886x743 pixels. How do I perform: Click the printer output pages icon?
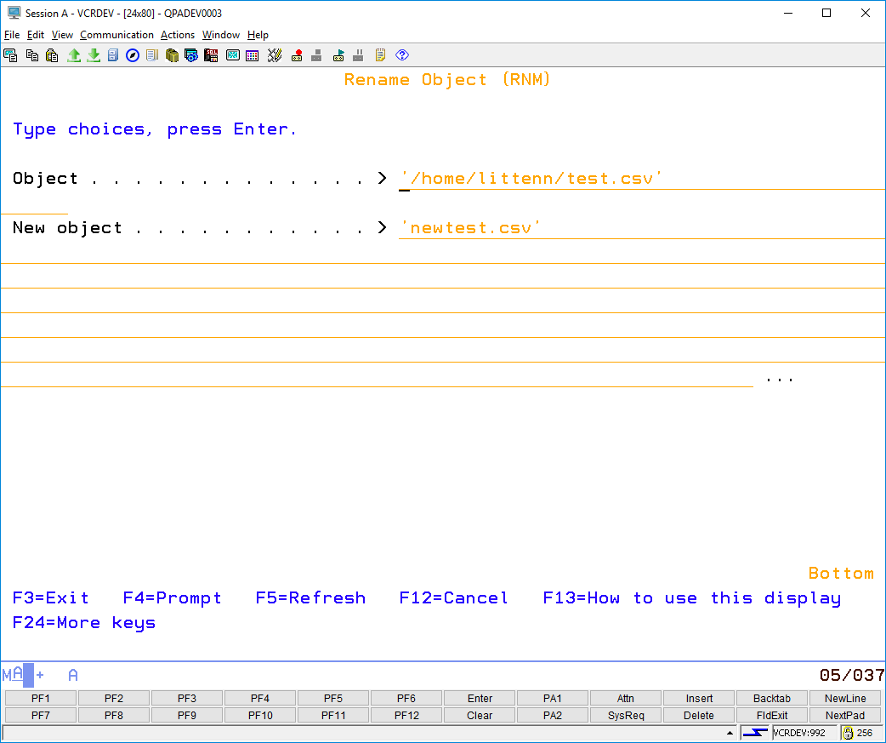152,55
